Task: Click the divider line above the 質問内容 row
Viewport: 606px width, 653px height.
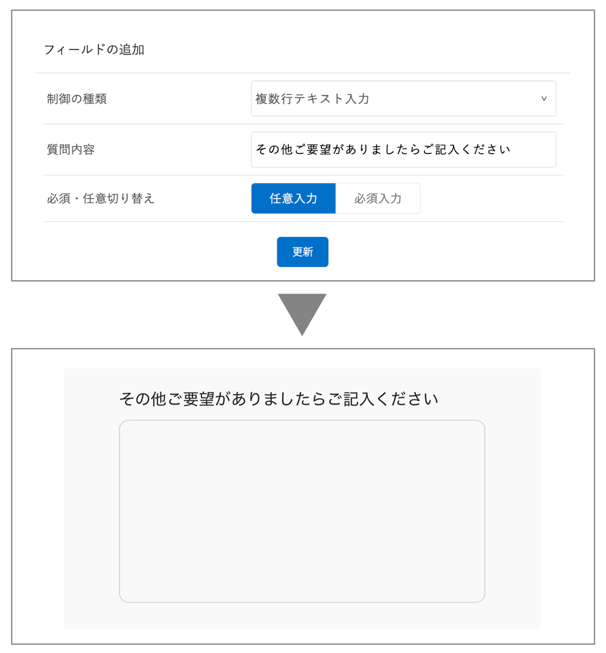Action: click(303, 124)
